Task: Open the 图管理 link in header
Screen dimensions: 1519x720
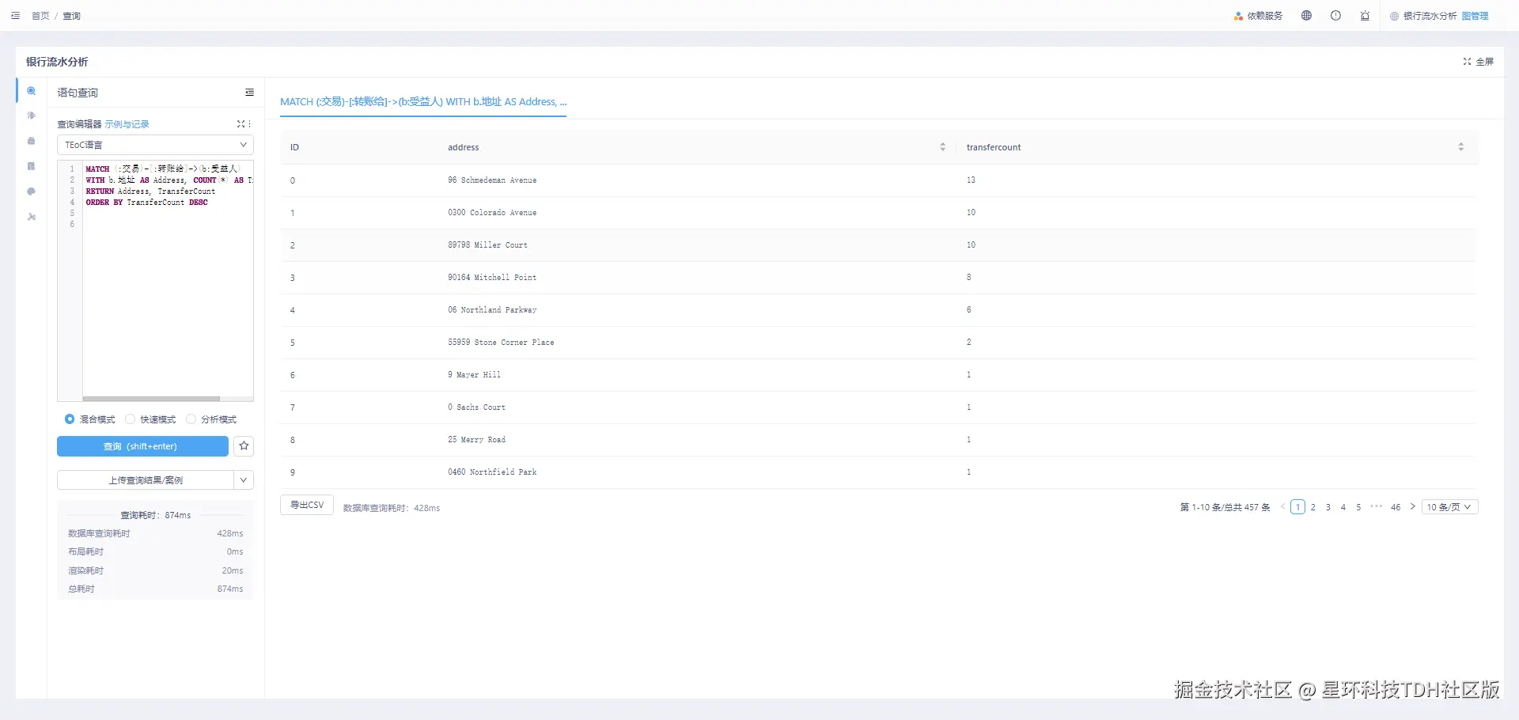Action: [1475, 16]
